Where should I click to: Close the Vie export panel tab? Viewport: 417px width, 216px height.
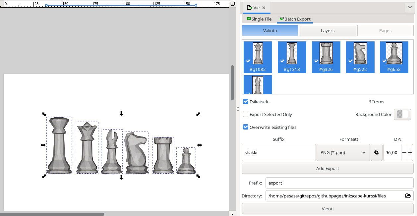click(264, 8)
